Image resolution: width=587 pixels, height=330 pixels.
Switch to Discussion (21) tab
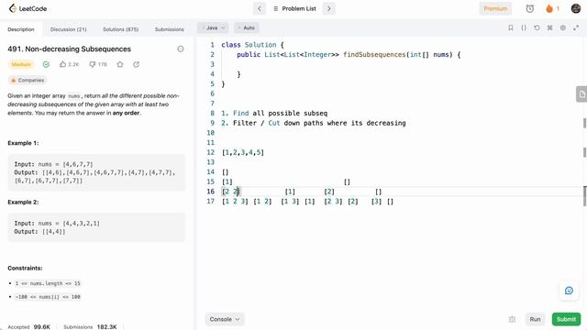[x=68, y=29]
